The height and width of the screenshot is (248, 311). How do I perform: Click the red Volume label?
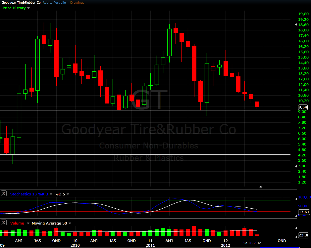[x=17, y=223]
